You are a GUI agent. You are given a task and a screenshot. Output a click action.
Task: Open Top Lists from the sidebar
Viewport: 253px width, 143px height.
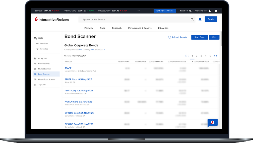(x=42, y=85)
